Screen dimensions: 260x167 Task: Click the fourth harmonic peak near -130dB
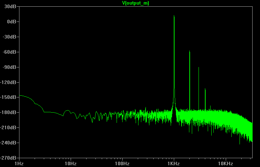[x=205, y=89]
